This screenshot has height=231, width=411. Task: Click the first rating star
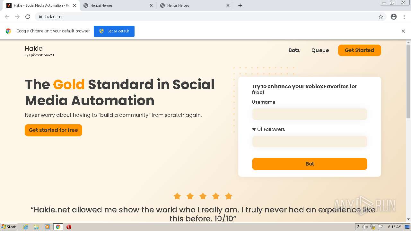[177, 196]
